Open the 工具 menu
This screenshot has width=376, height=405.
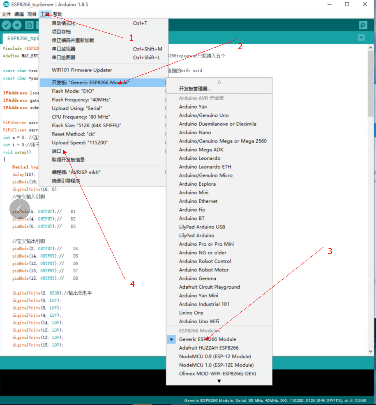coord(45,14)
